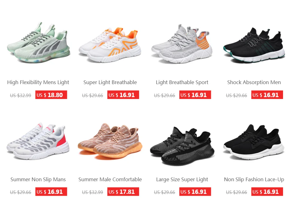View the gray Light Breathable Sport shoe image
Screen dimensions: 292x214
click(182, 44)
